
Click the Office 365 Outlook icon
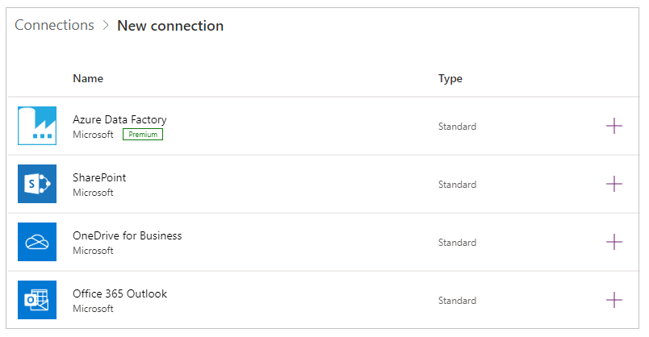point(37,300)
